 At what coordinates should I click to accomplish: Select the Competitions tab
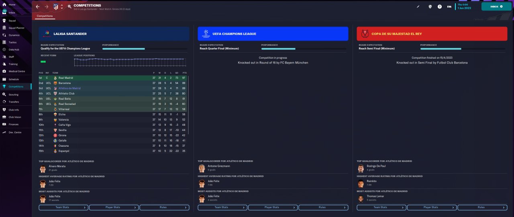[x=45, y=16]
